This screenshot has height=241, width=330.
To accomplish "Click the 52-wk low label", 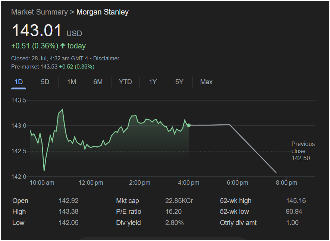I will 235,212.
